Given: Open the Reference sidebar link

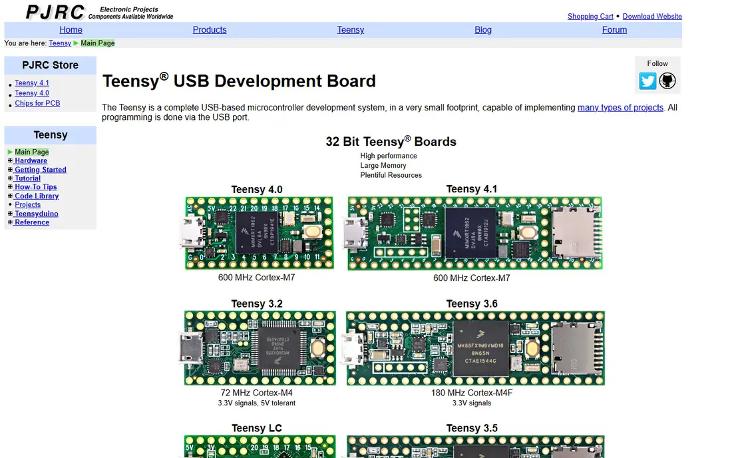Looking at the screenshot, I should [32, 222].
